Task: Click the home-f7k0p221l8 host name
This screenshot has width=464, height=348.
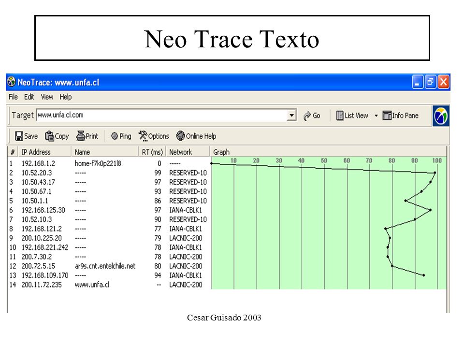Action: pyautogui.click(x=98, y=163)
